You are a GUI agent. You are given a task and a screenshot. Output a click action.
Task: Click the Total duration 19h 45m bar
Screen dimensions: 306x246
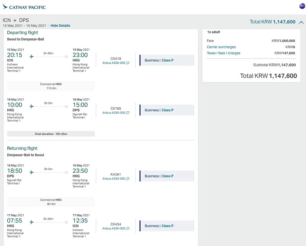[x=51, y=134]
